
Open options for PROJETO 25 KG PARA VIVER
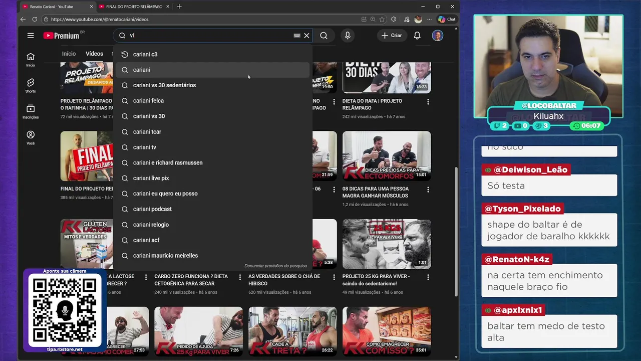[428, 277]
